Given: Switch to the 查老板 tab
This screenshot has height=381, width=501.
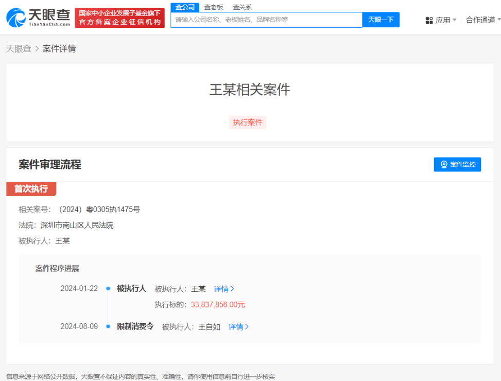Looking at the screenshot, I should 214,7.
